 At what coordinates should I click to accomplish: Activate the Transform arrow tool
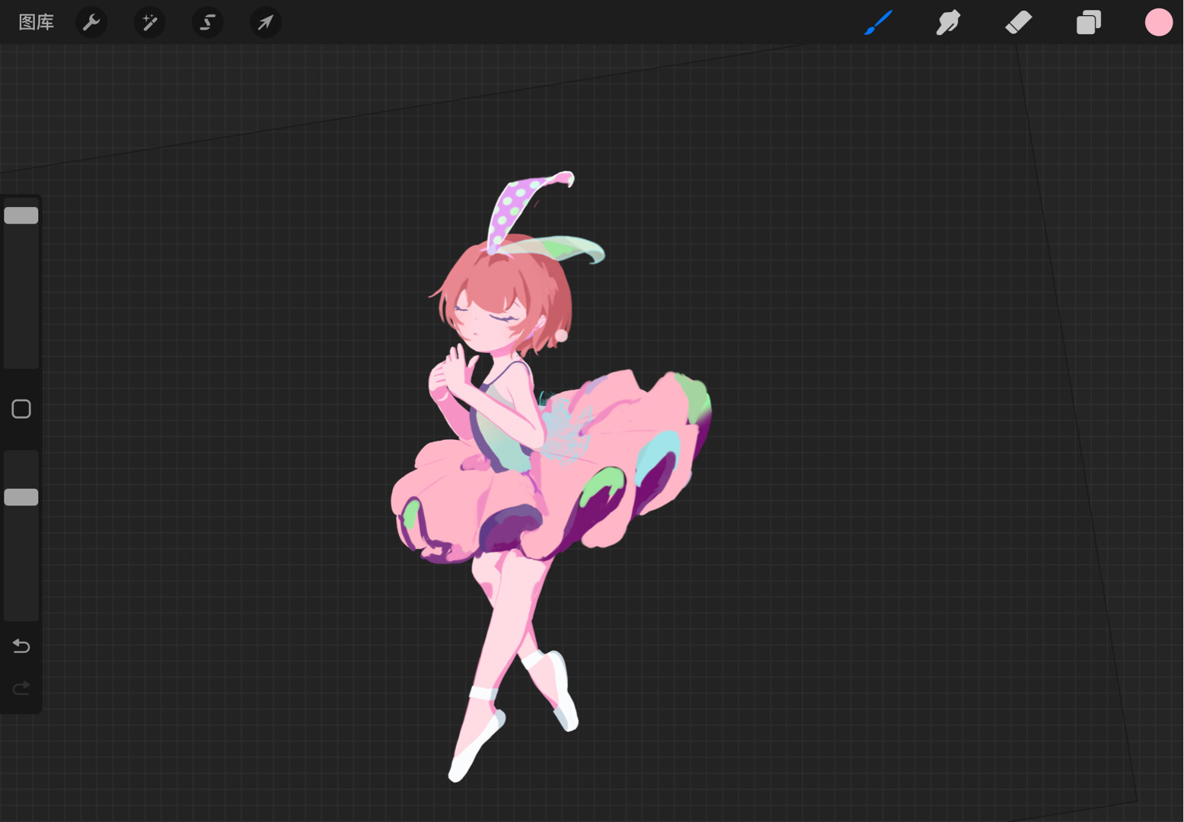click(265, 22)
